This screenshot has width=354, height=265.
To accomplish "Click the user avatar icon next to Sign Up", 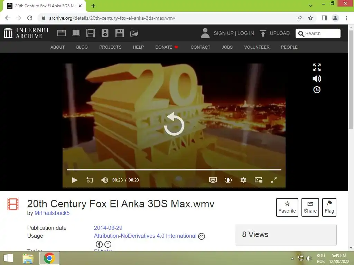I will coord(205,33).
